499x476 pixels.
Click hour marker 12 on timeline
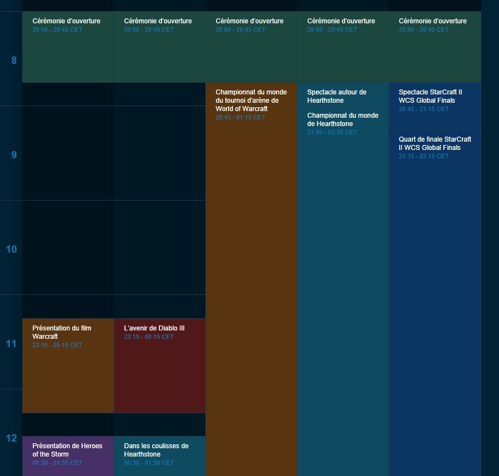[12, 438]
